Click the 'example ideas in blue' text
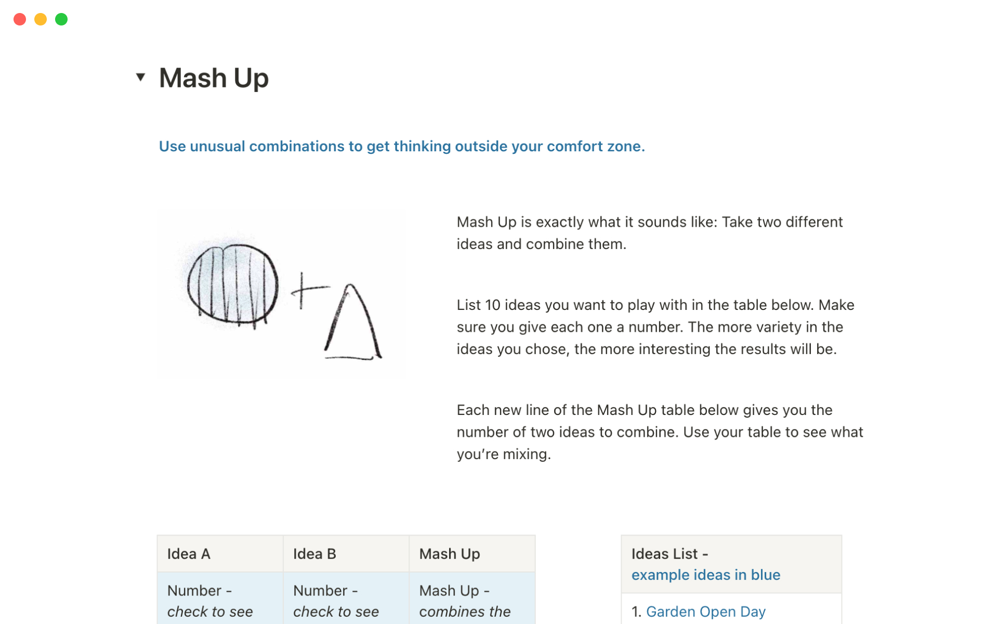The width and height of the screenshot is (998, 624). coord(705,575)
